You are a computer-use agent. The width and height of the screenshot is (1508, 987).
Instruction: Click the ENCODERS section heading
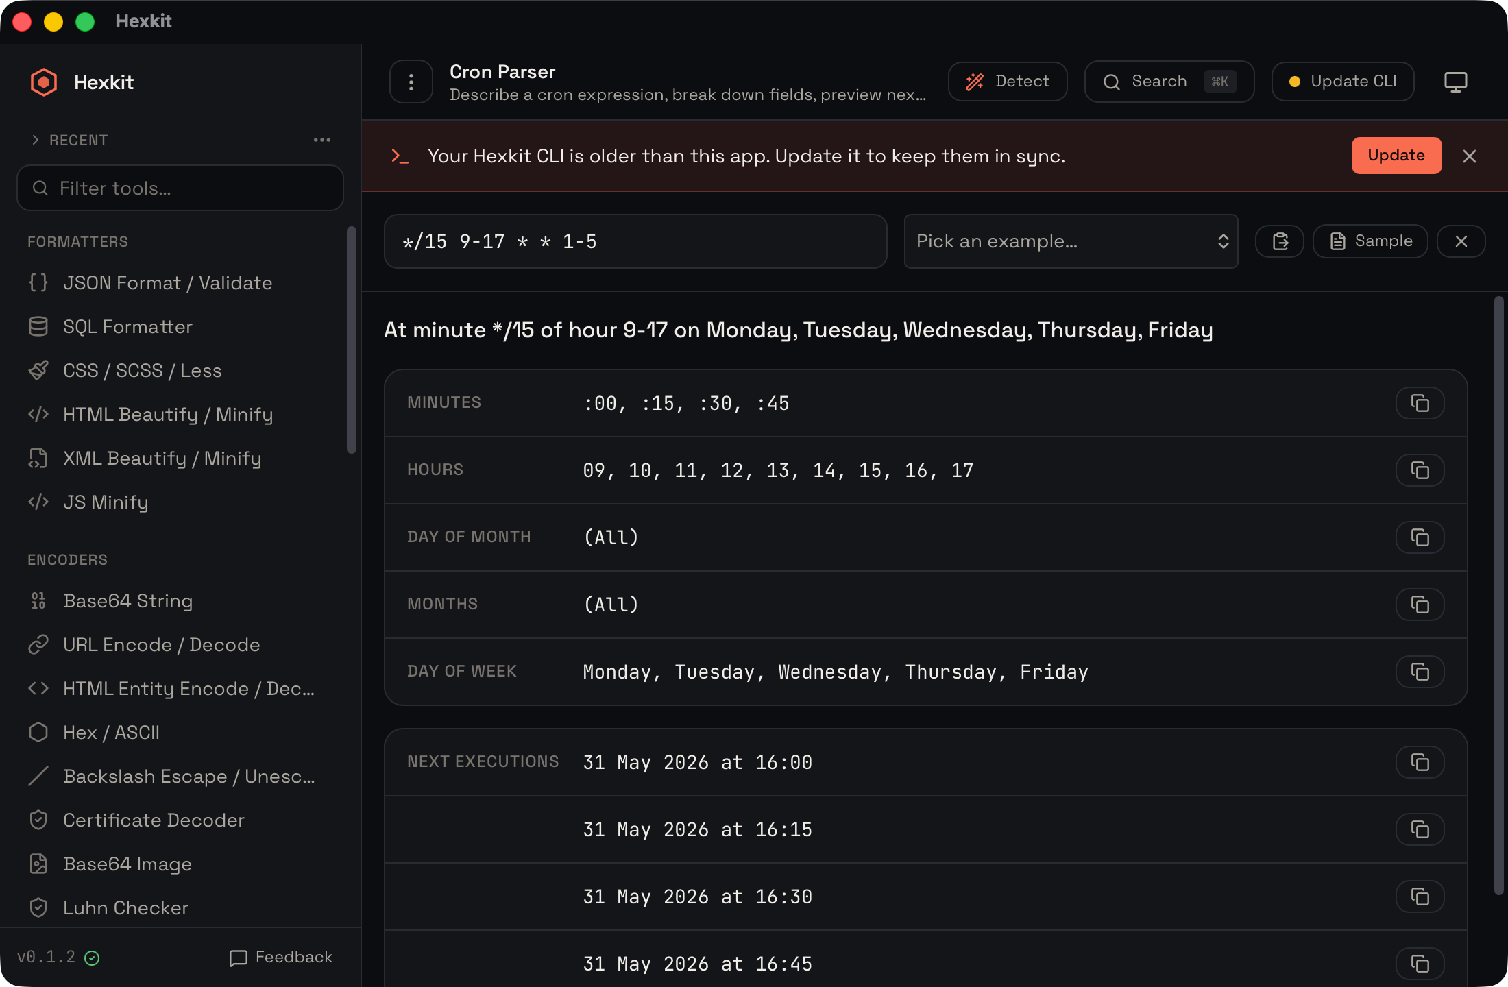67,560
